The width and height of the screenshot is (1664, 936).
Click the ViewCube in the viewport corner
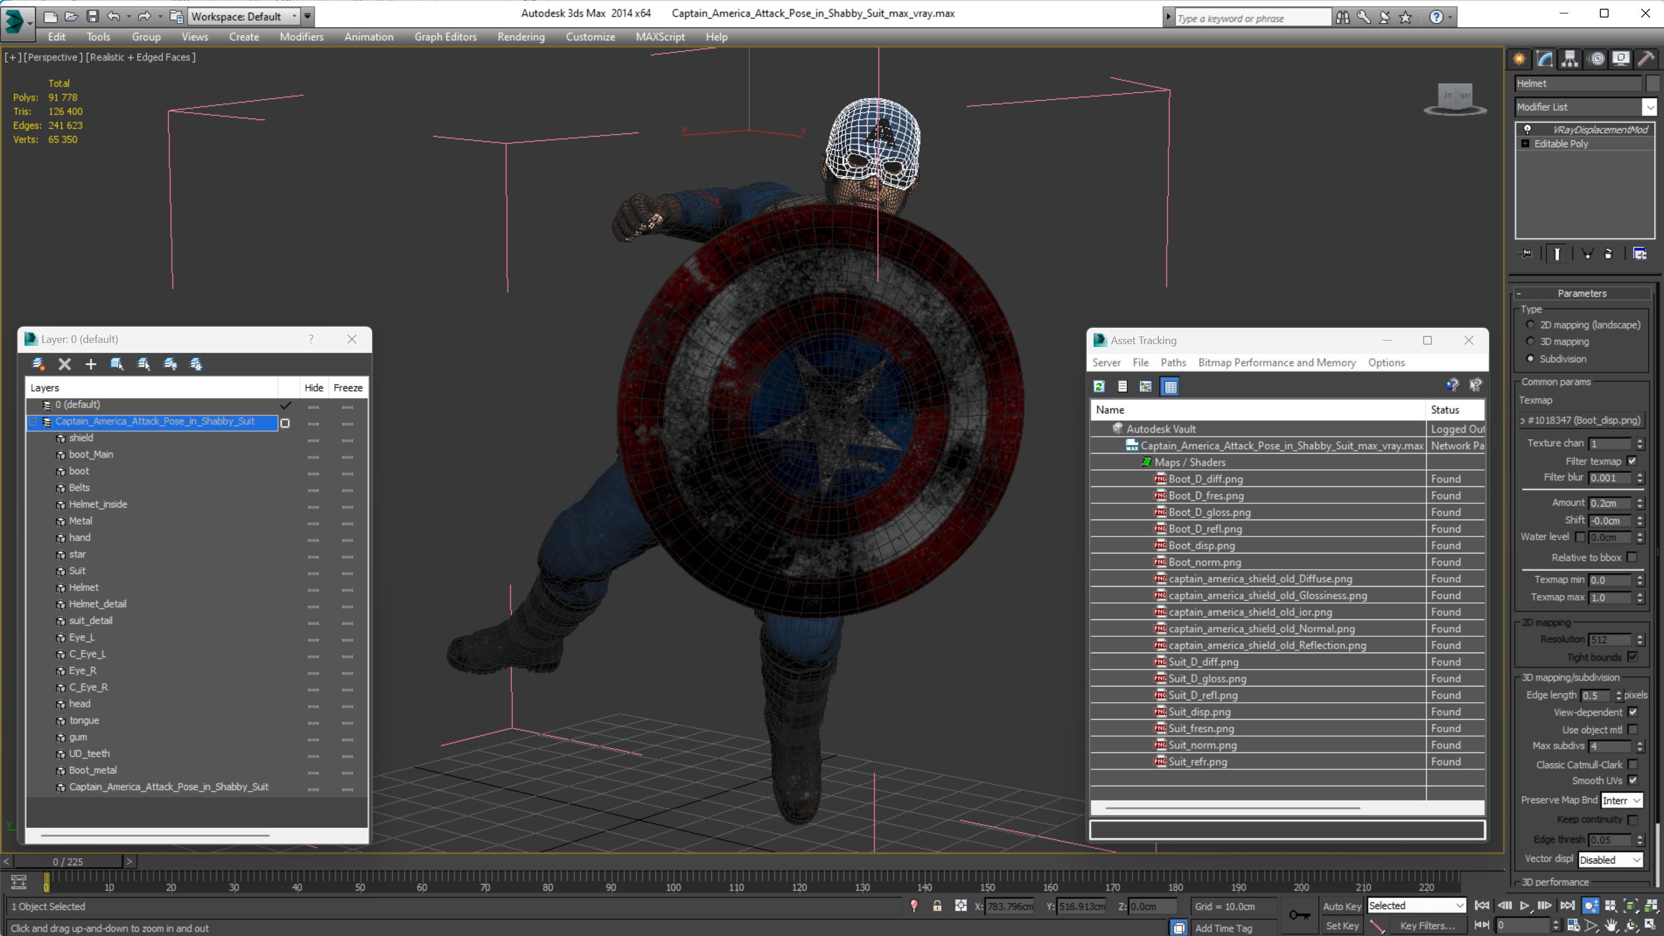pos(1455,99)
